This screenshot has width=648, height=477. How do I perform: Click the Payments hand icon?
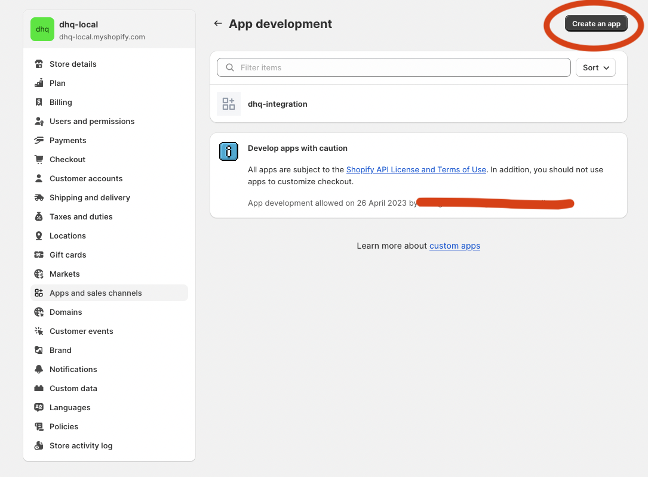pyautogui.click(x=39, y=140)
